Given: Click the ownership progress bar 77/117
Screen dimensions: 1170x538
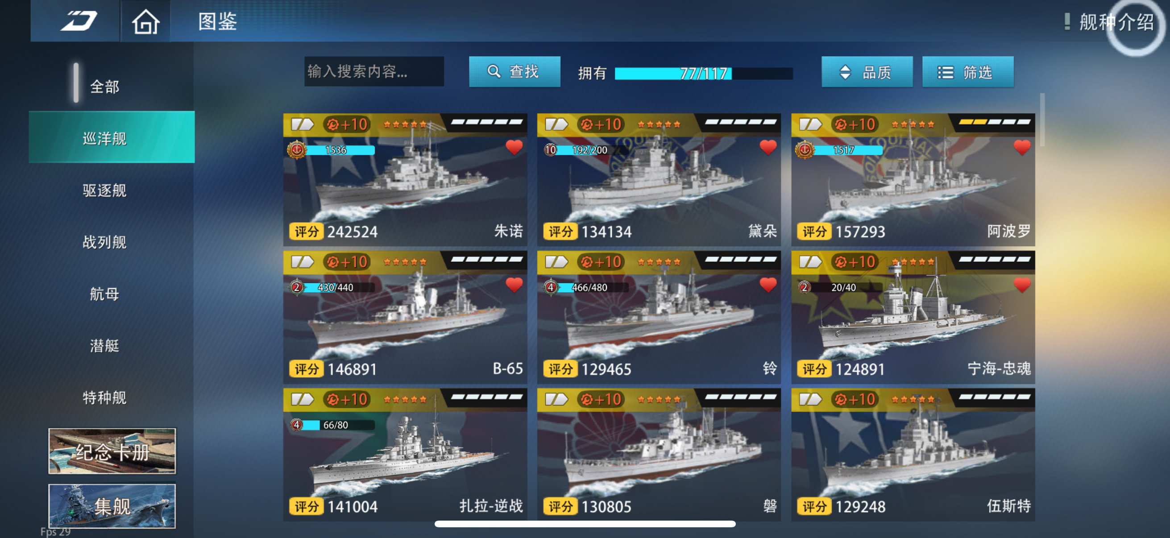Looking at the screenshot, I should [704, 73].
